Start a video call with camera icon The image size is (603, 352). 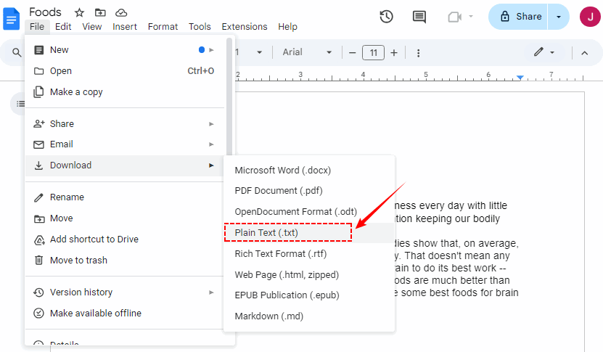coord(454,17)
